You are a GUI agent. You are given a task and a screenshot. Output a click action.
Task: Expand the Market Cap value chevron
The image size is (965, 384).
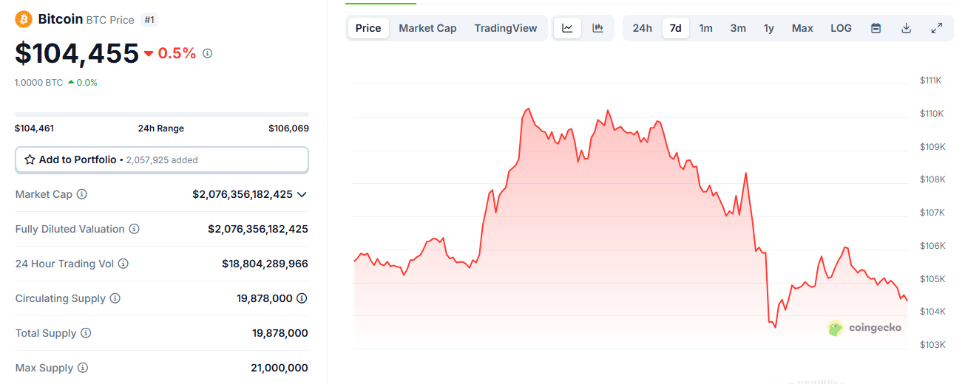pyautogui.click(x=301, y=194)
